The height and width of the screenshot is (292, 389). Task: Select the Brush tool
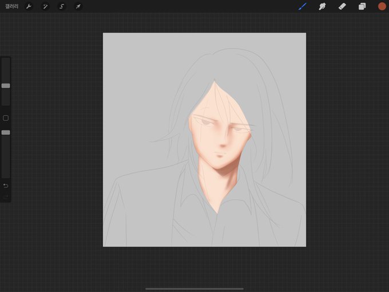(x=303, y=6)
